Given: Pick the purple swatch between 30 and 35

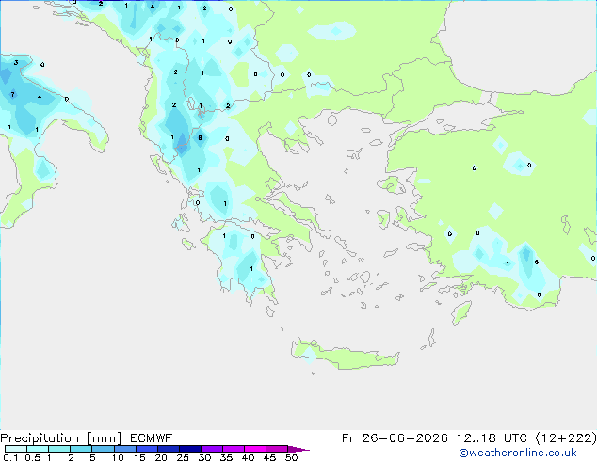Looking at the screenshot, I should click(212, 449).
